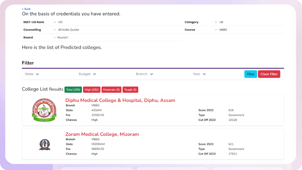Click the NEET-UG Rank value 123

pyautogui.click(x=60, y=22)
